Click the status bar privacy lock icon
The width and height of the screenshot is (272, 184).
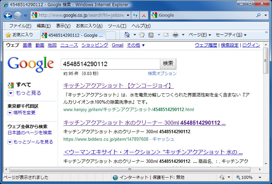[222, 178]
